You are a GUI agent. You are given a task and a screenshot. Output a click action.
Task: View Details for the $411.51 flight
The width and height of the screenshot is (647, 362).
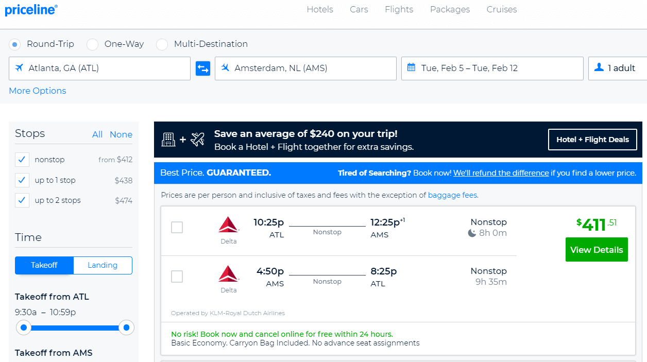pyautogui.click(x=597, y=250)
